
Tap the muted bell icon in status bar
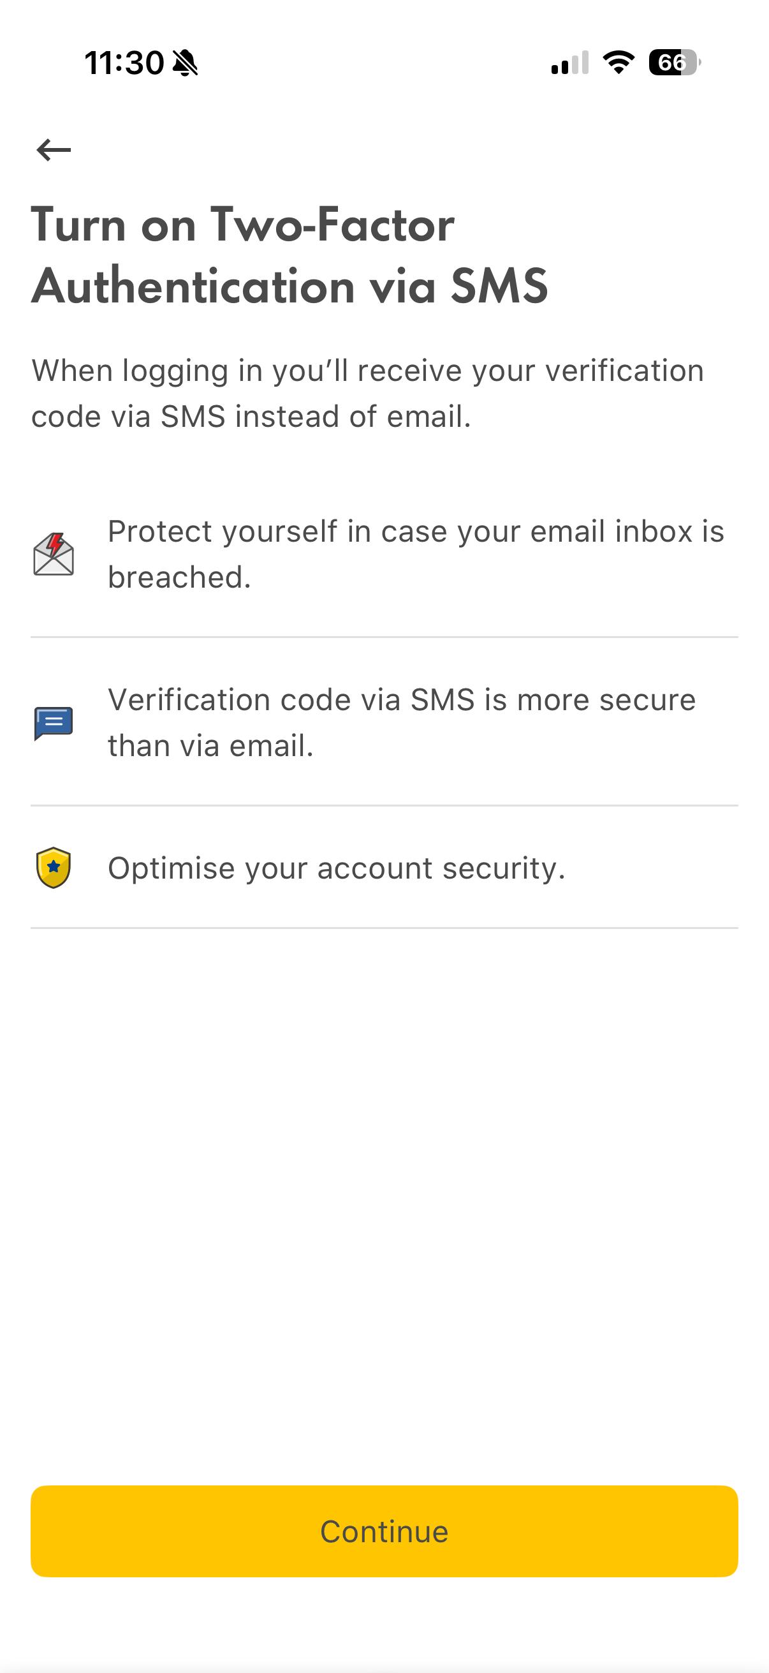[186, 63]
